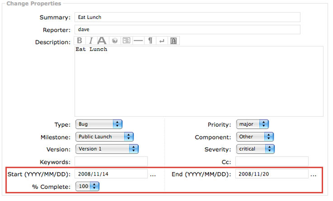The height and width of the screenshot is (201, 333).
Task: Open Milestone dropdown showing Public Launch
Action: [x=104, y=137]
